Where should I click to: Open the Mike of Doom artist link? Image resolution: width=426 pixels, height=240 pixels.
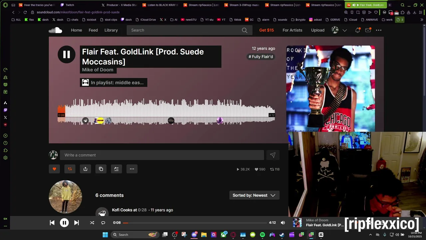click(98, 70)
